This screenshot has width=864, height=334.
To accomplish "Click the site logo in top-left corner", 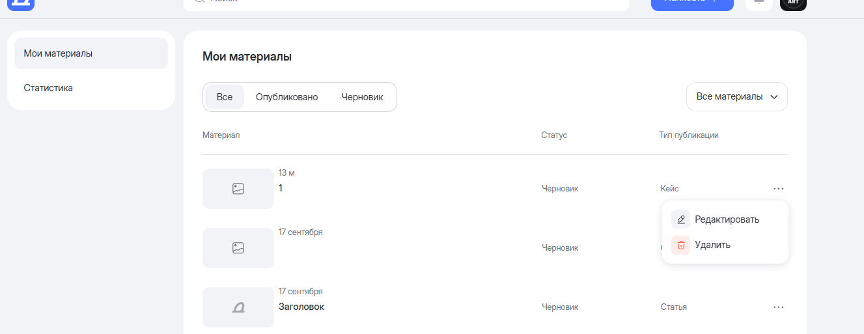I will (20, 3).
